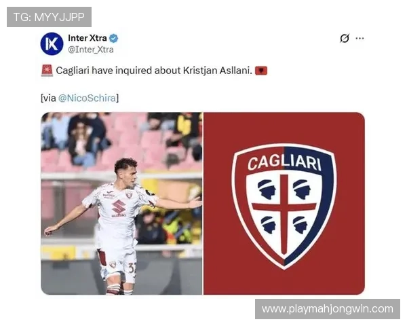Click the tweet text about Kristjan Asllani
The image size is (407, 326).
(154, 71)
